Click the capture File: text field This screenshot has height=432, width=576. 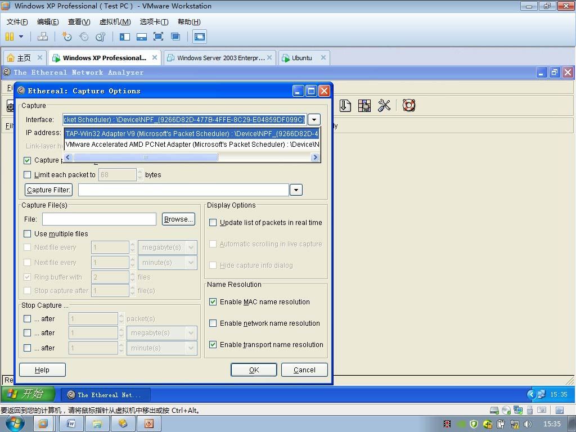click(99, 219)
